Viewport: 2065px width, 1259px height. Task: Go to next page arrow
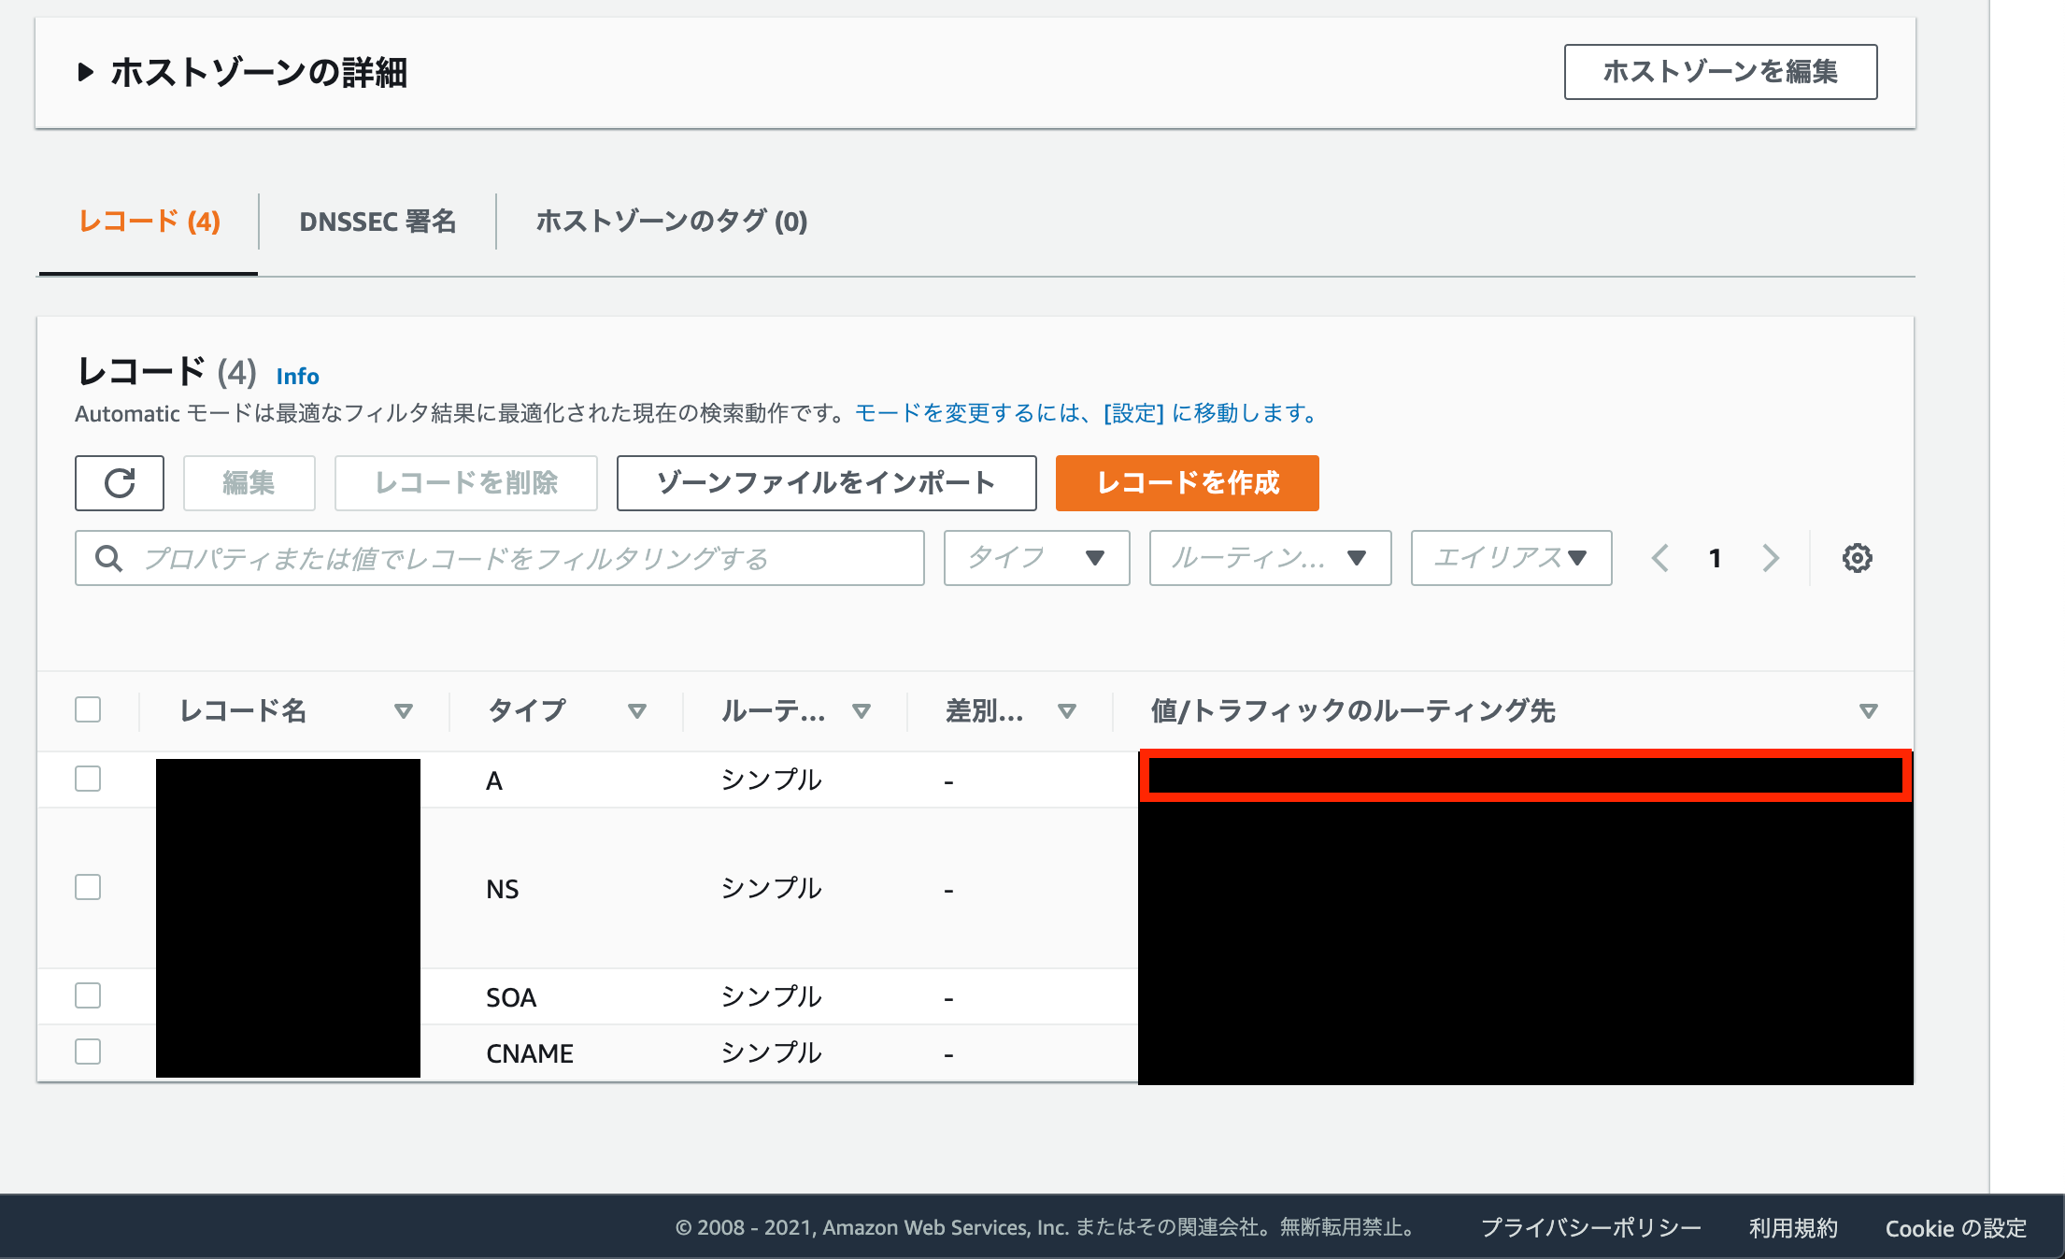click(1771, 558)
